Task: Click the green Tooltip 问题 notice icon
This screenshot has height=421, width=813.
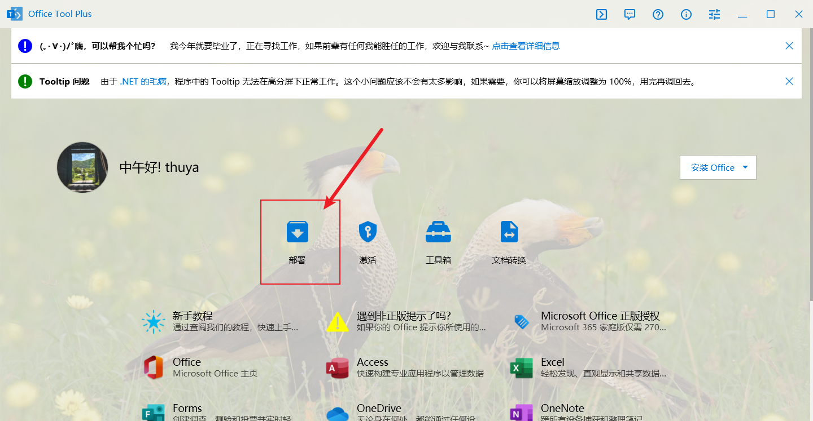Action: (x=25, y=81)
